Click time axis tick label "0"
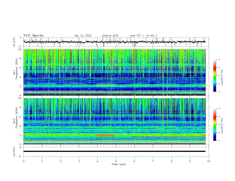 click(23, 161)
